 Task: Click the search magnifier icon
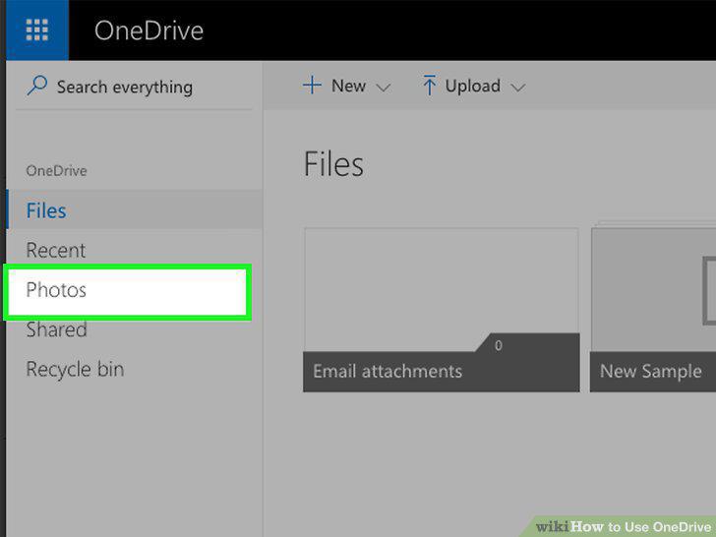pyautogui.click(x=37, y=86)
